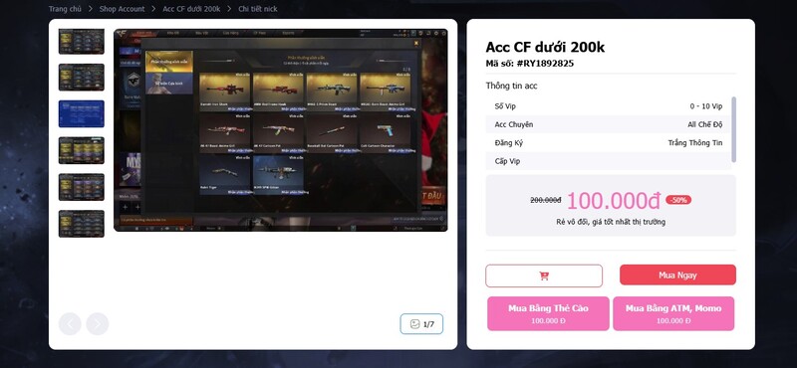
Task: Select the fourth thumbnail in gallery strip
Action: coord(82,150)
